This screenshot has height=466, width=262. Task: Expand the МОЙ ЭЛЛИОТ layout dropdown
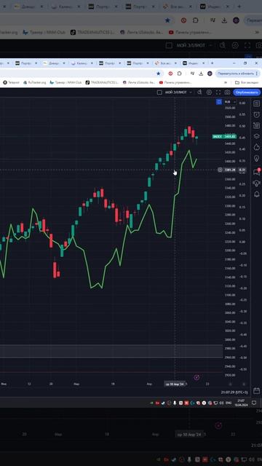pyautogui.click(x=191, y=92)
